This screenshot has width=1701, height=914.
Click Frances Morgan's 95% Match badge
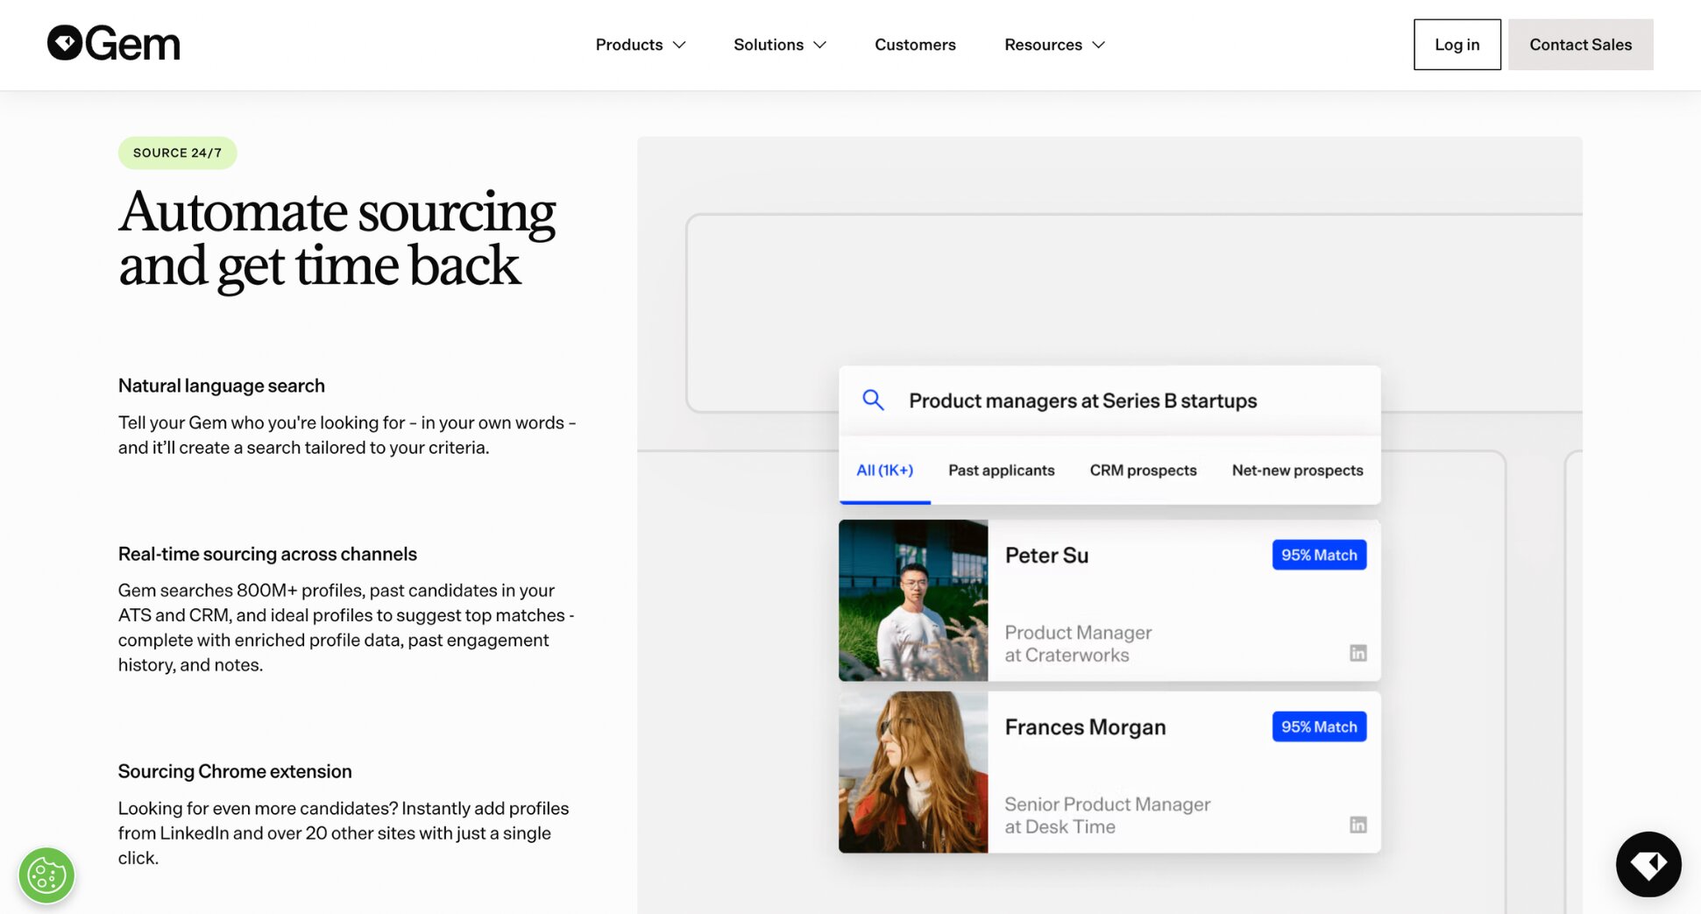[x=1319, y=726]
